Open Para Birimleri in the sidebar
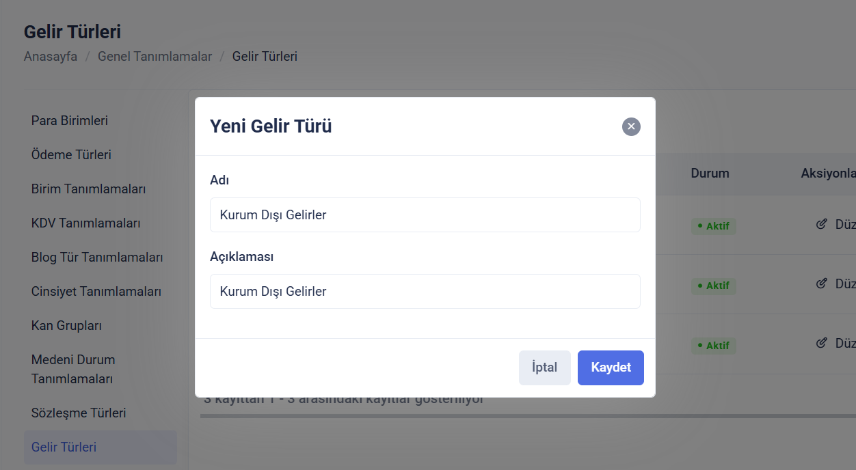This screenshot has height=470, width=856. click(70, 121)
